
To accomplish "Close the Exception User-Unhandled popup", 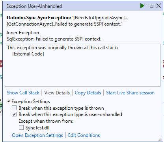I will 158,6.
